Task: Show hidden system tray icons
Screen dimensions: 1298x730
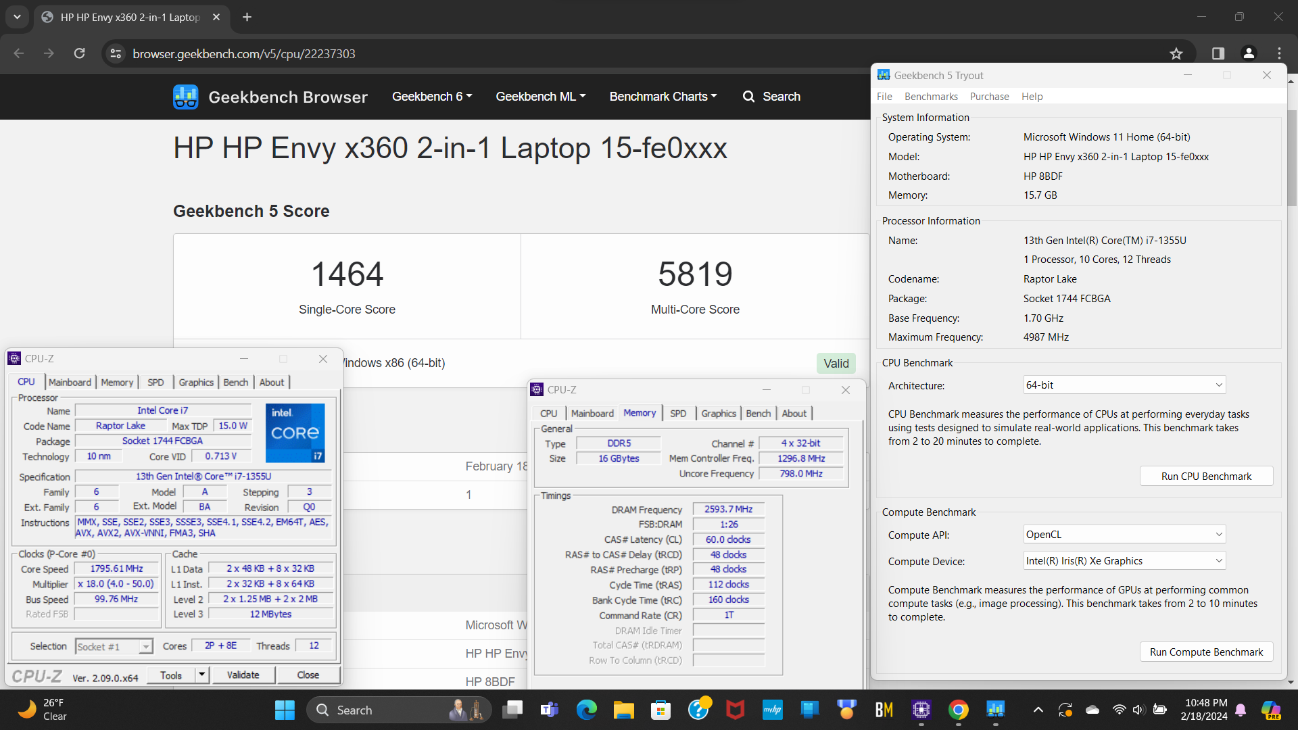Action: pyautogui.click(x=1038, y=710)
